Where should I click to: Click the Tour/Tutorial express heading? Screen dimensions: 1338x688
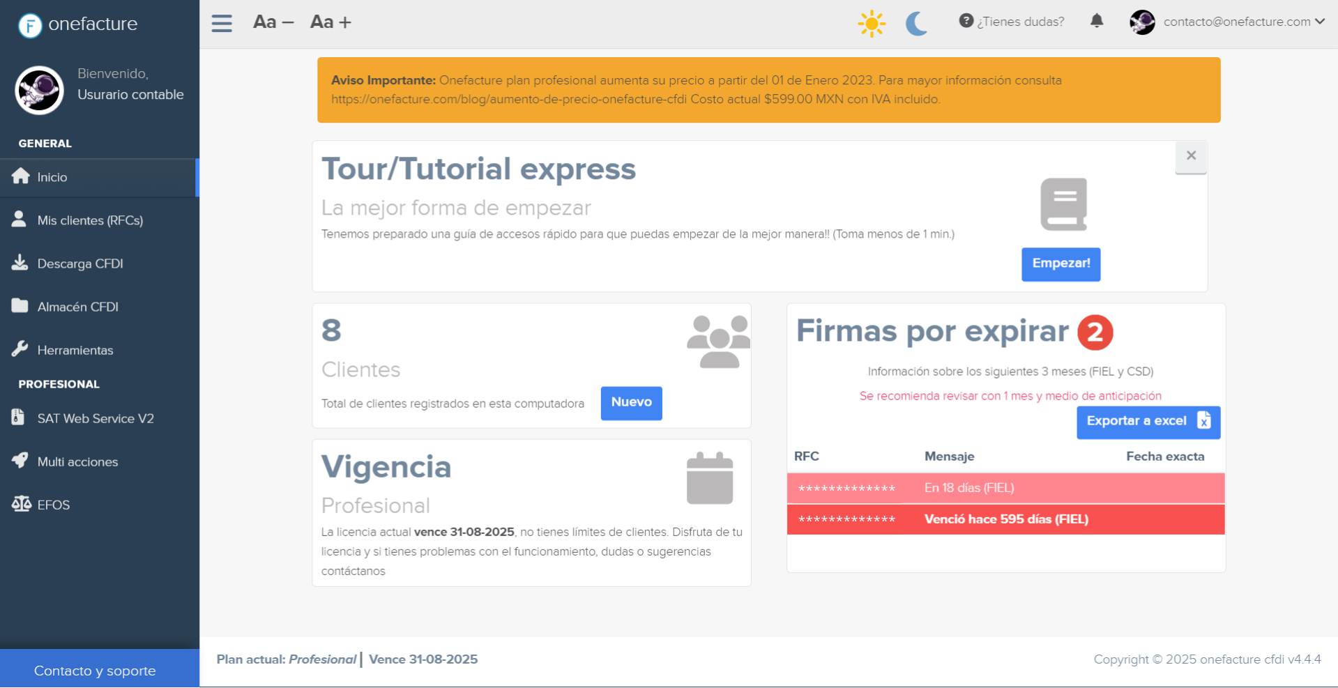tap(478, 169)
